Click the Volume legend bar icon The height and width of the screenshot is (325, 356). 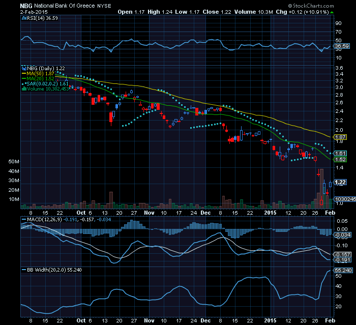[x=24, y=89]
